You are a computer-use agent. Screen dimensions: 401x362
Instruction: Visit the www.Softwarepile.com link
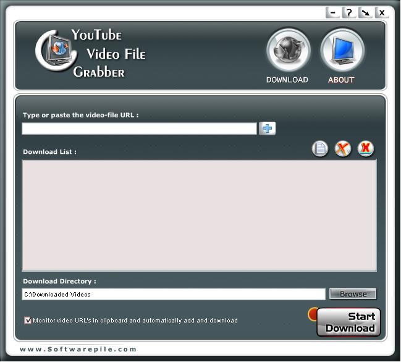(x=78, y=349)
